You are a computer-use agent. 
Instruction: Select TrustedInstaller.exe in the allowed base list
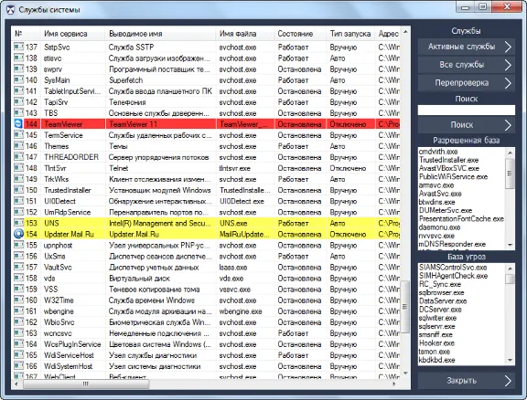(x=448, y=160)
